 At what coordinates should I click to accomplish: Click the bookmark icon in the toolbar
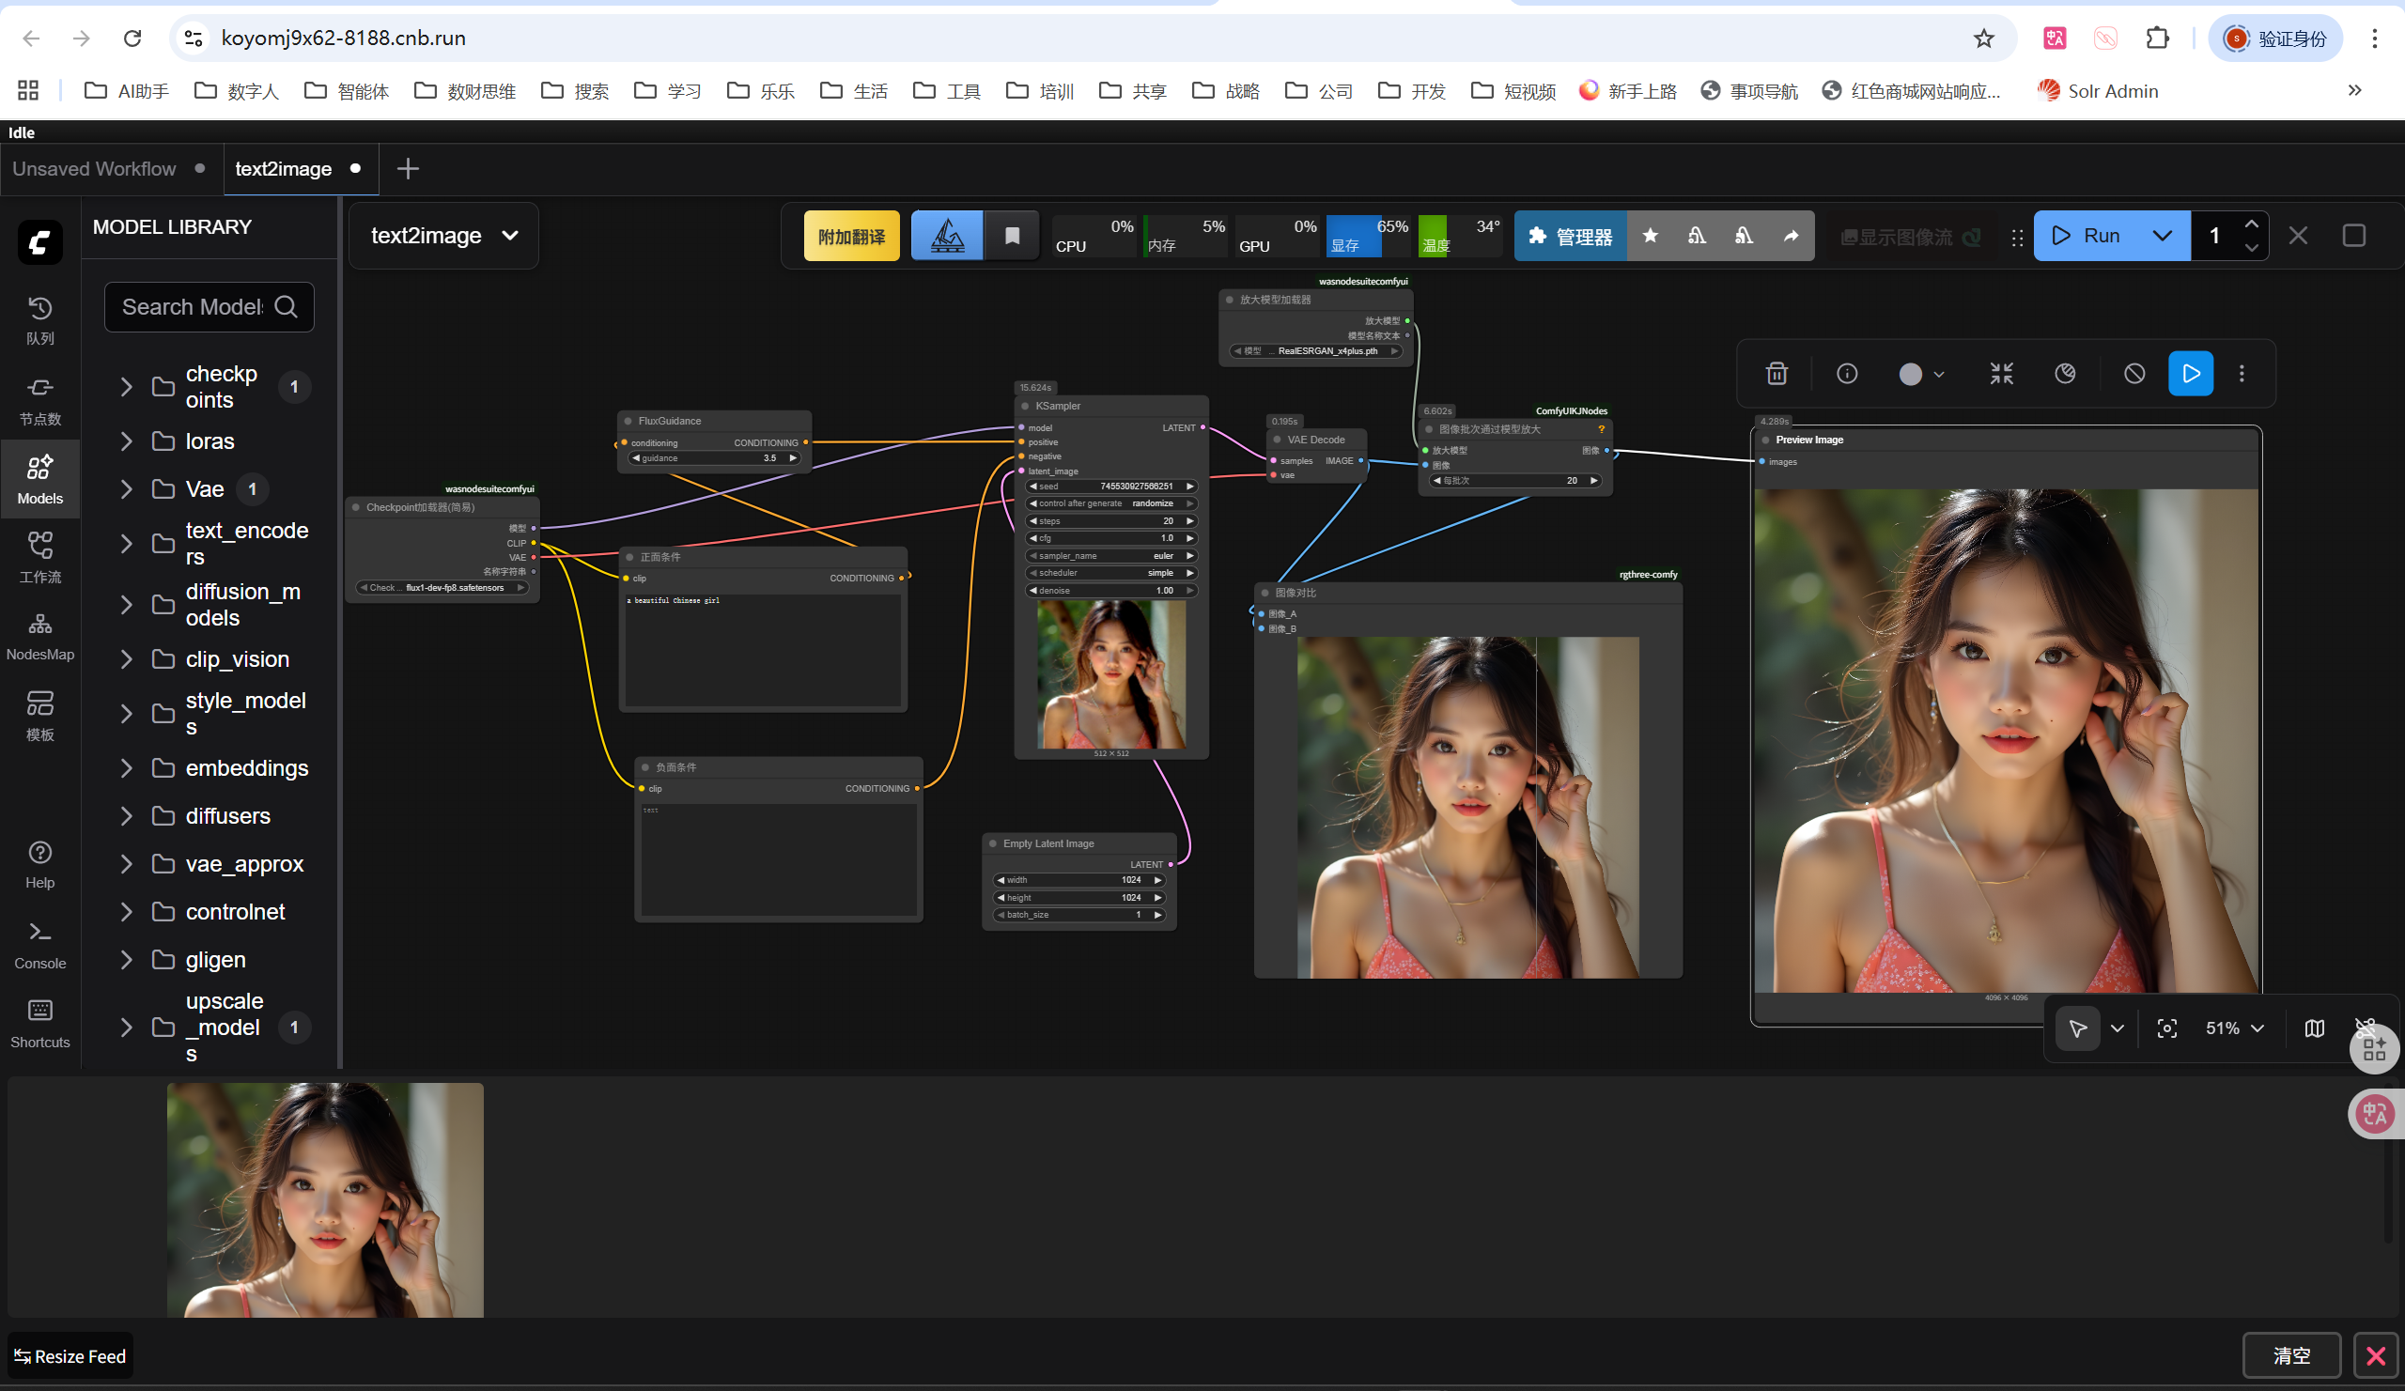[1012, 236]
